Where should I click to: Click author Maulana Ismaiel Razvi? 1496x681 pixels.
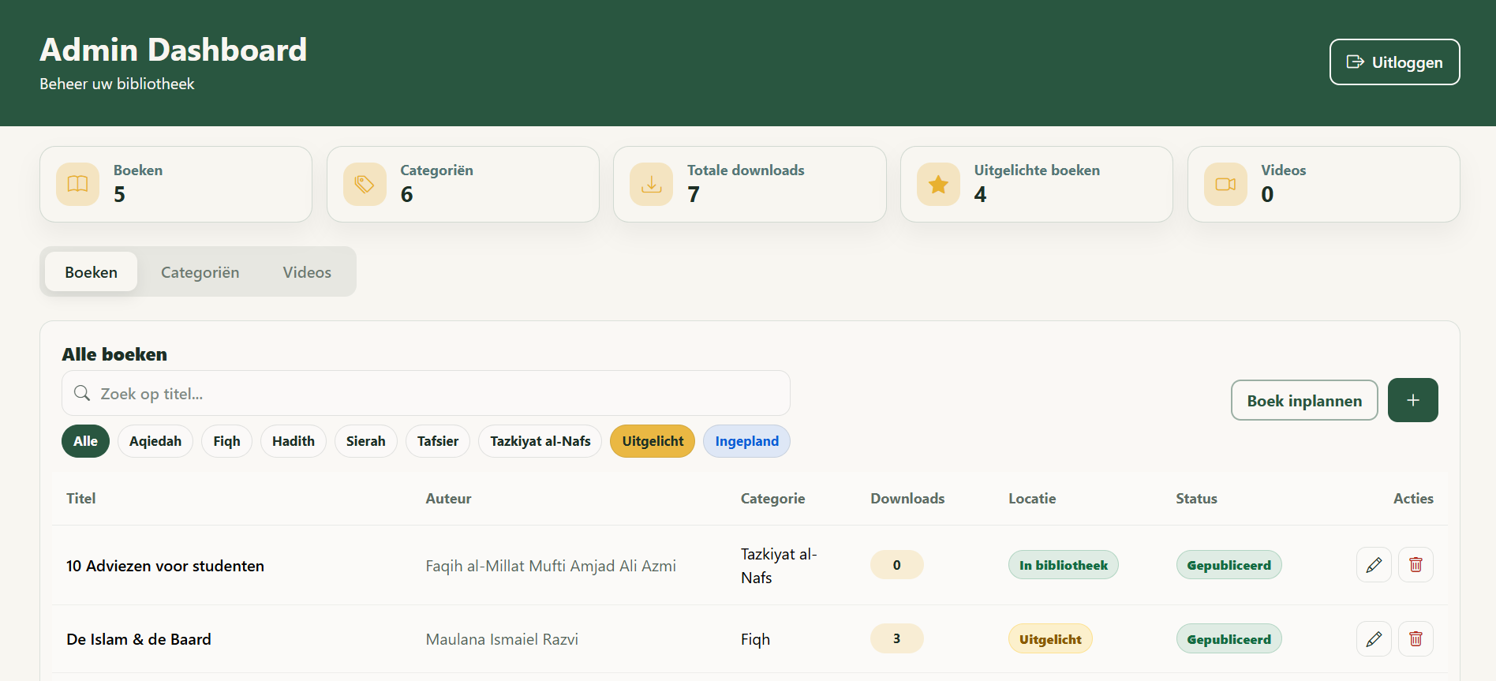502,639
